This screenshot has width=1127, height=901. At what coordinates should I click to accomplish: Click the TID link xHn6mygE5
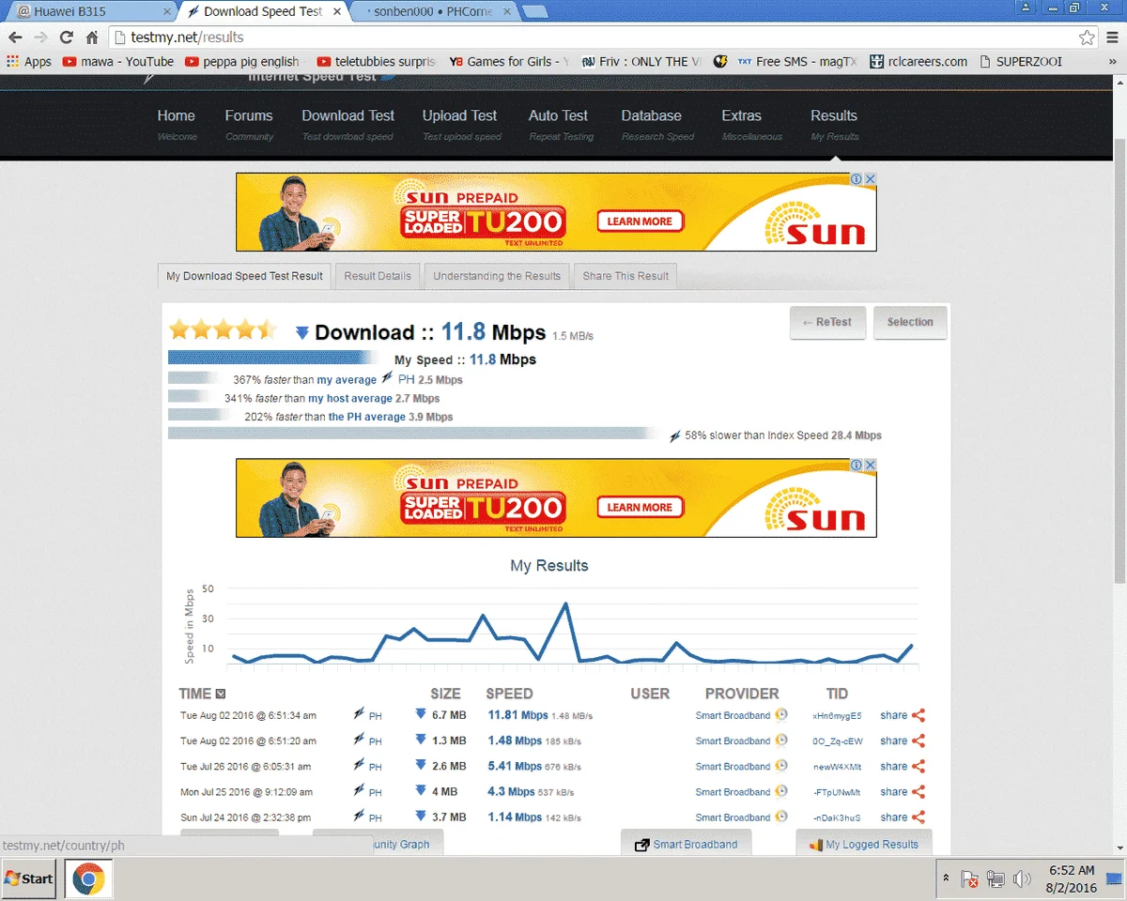tap(837, 716)
